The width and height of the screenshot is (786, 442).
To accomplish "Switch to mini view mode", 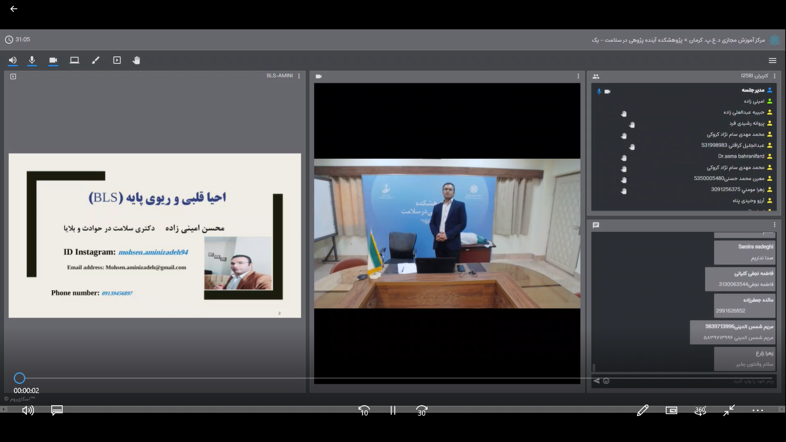I will [x=671, y=410].
